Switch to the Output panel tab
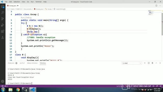This screenshot has height=92, width=163. [22, 63]
